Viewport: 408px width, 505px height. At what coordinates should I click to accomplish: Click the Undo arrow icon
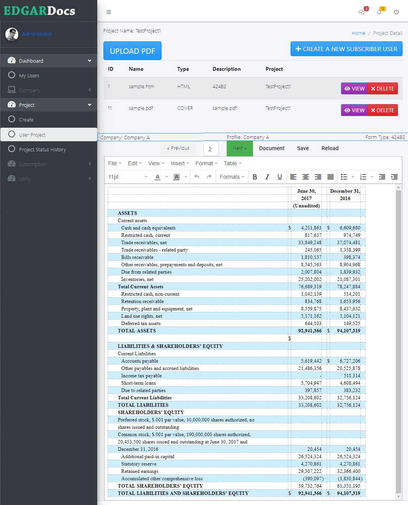pyautogui.click(x=197, y=177)
